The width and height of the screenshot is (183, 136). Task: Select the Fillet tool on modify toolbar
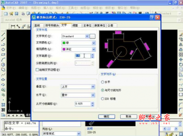coord(181,110)
